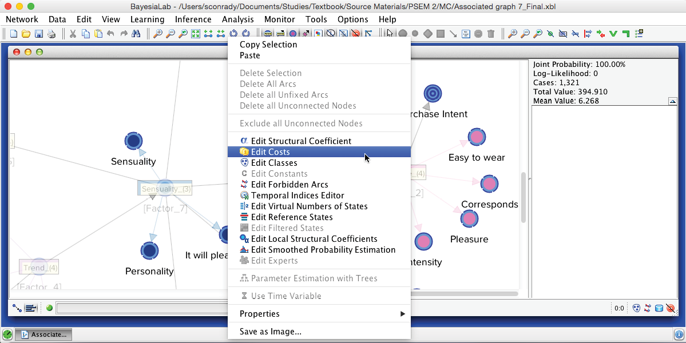Select Edit Reference States entry

point(319,217)
